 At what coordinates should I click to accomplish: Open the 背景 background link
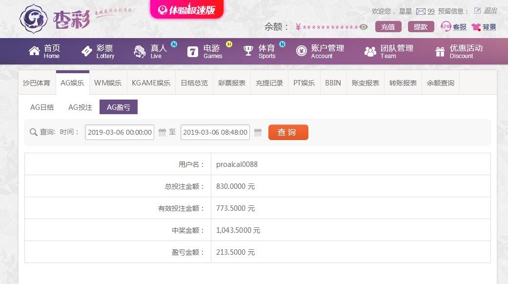[x=489, y=27]
